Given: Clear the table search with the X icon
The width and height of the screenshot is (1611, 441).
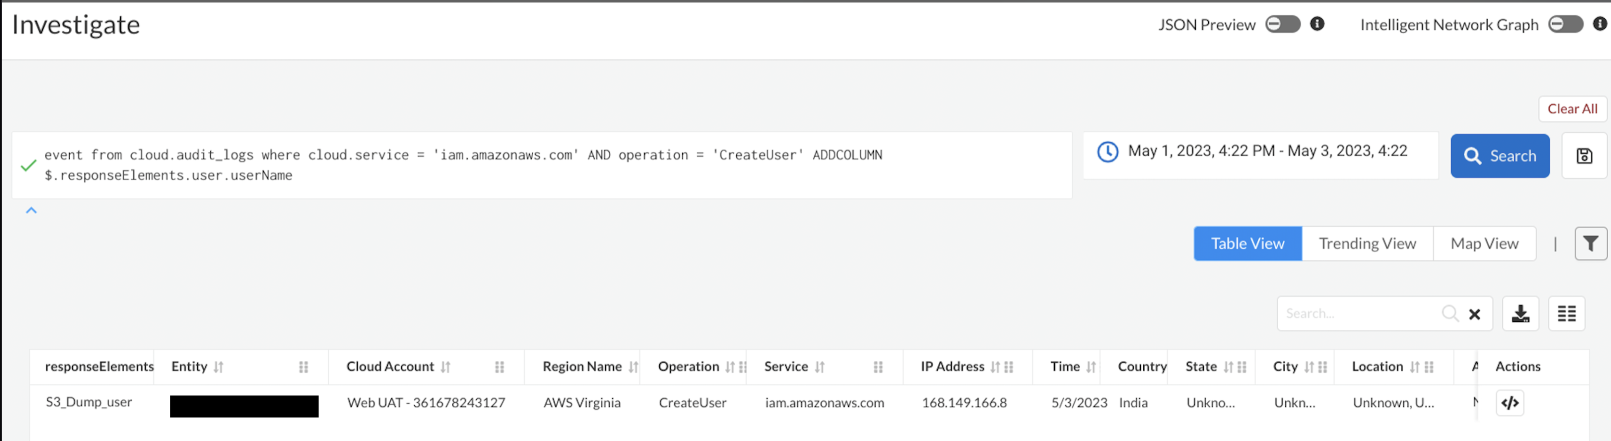Looking at the screenshot, I should point(1474,314).
